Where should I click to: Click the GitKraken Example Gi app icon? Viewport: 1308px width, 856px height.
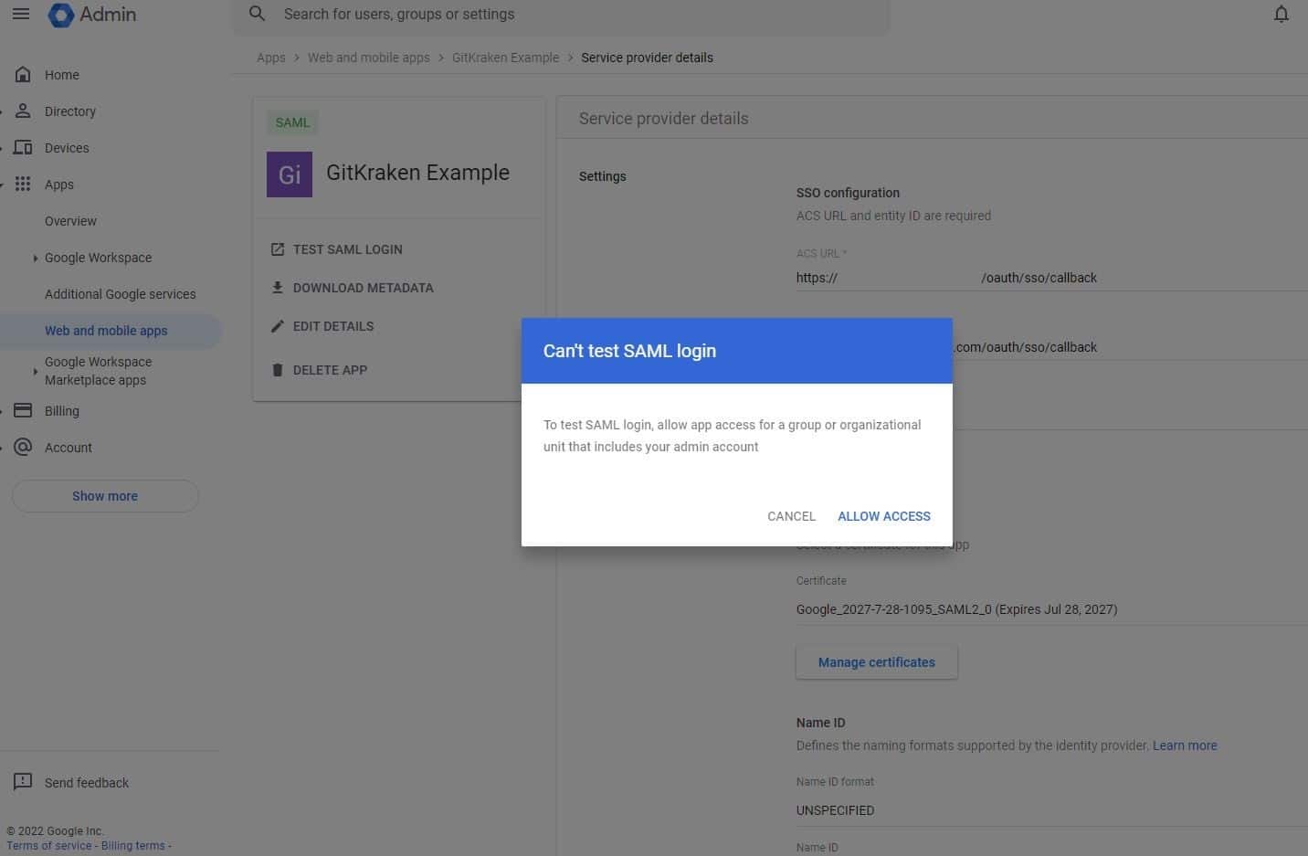290,174
